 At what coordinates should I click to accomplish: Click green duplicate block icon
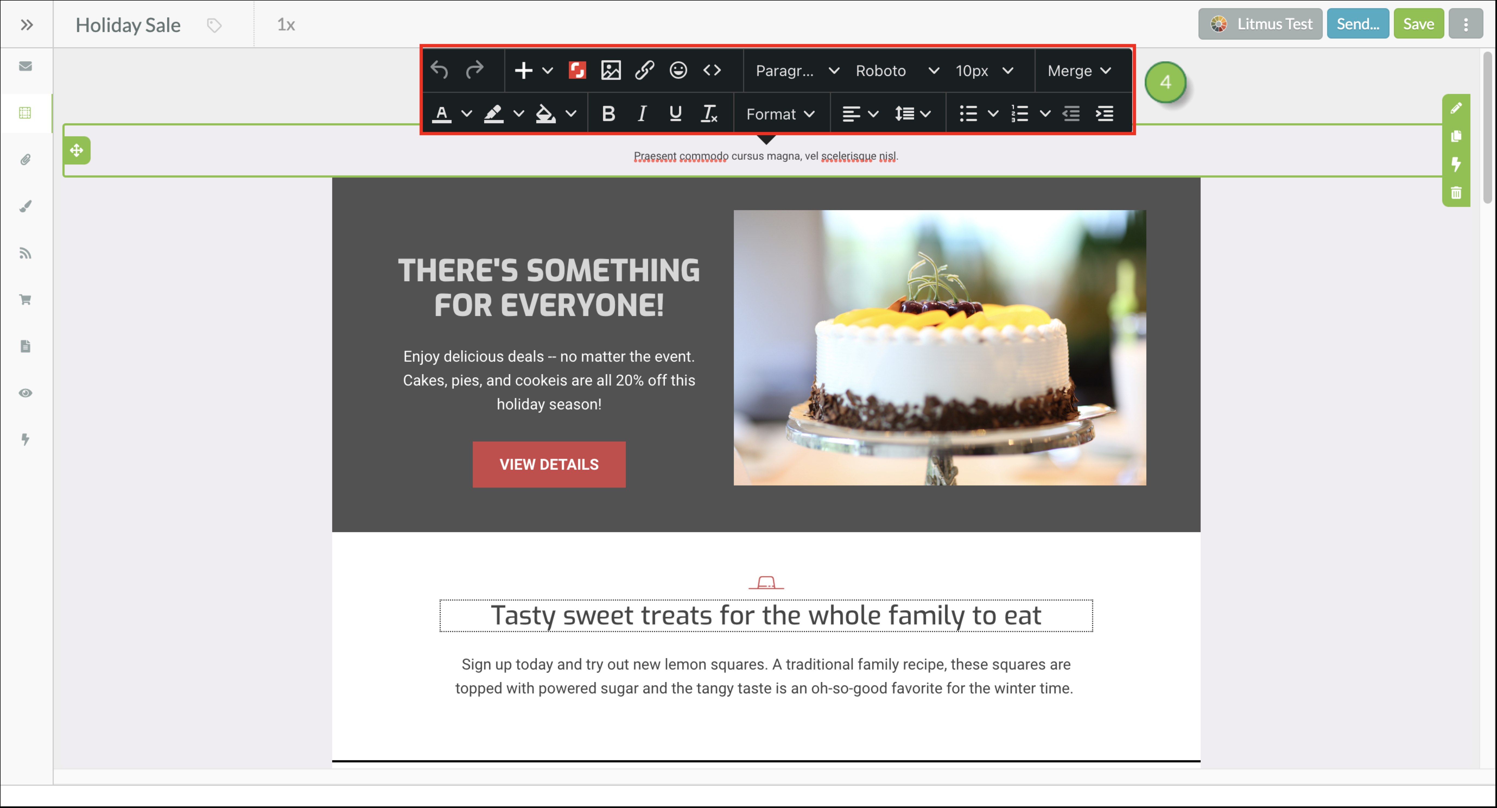point(1456,136)
